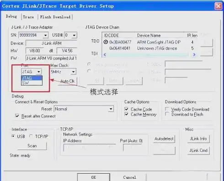Viewport: 224px width, 181px height.
Task: Select the ARM CoreSight JTAG-DP device radio
Action: click(106, 42)
